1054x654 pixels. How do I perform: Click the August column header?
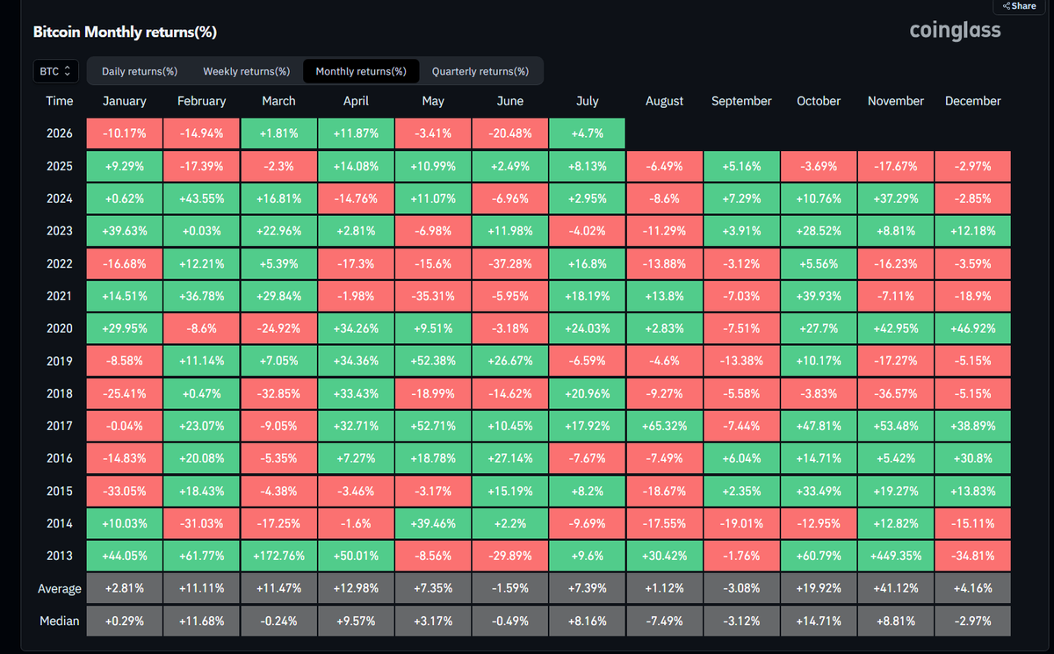[664, 101]
